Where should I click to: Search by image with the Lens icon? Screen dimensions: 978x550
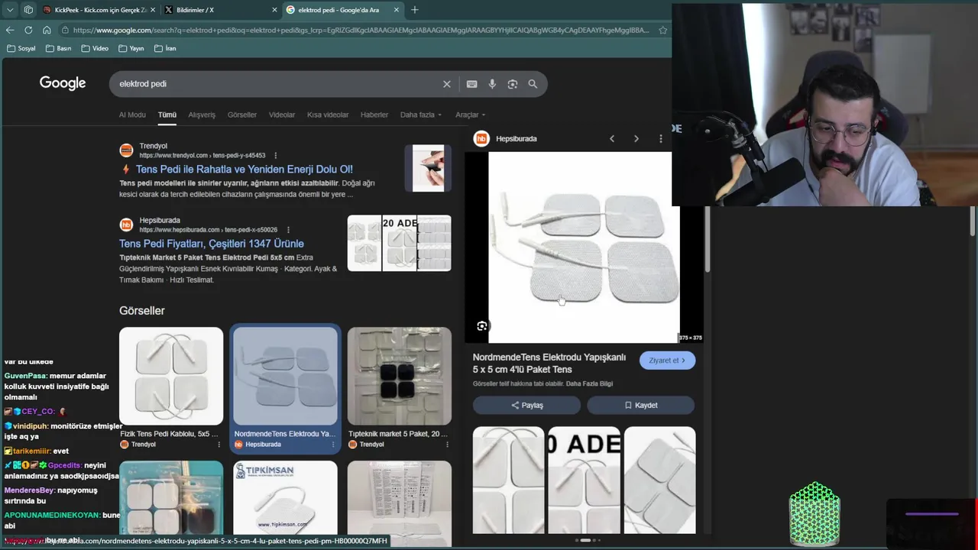click(x=513, y=84)
